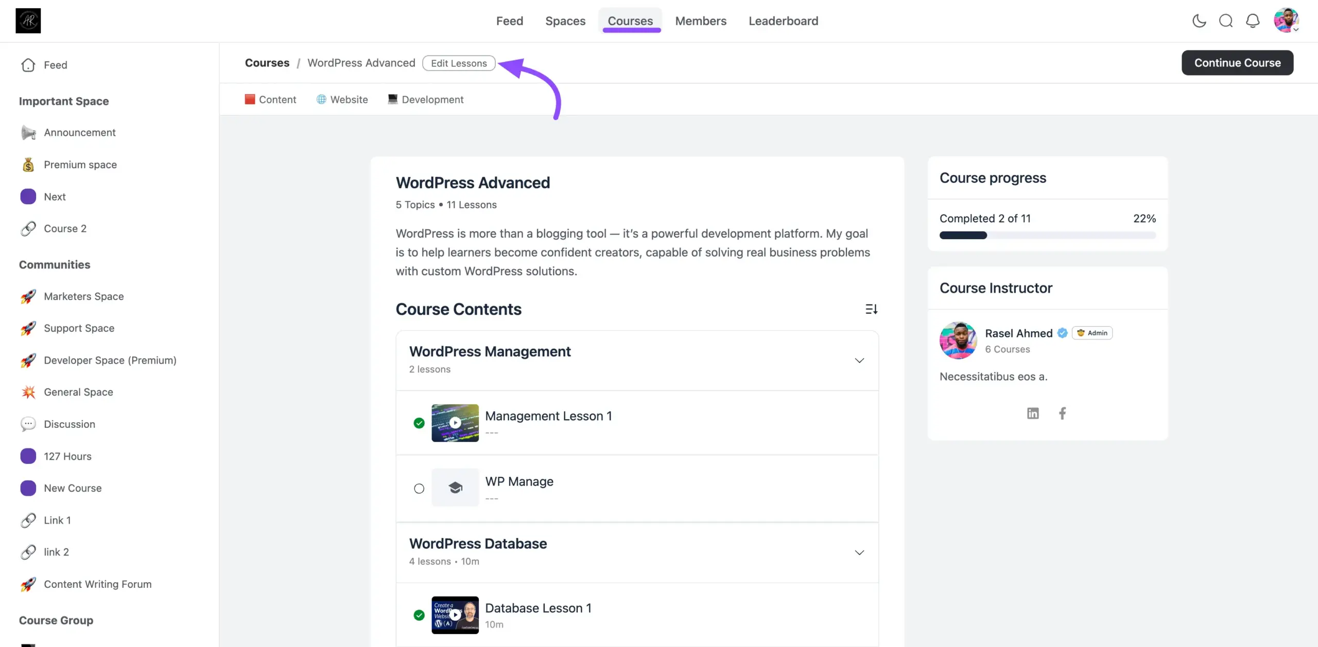Image resolution: width=1318 pixels, height=647 pixels.
Task: Click the Course 2 link icon
Action: [28, 228]
